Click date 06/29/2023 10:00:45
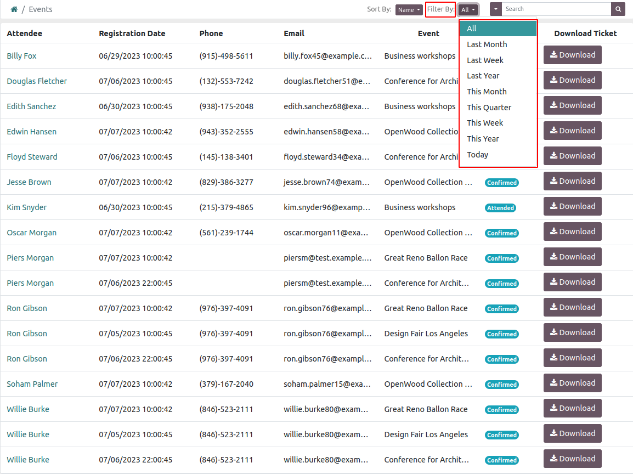 click(135, 56)
